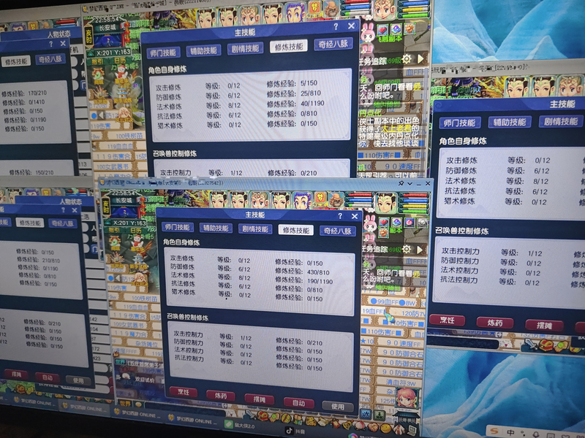
Task: Open player character portrait in lower window
Action: (387, 204)
